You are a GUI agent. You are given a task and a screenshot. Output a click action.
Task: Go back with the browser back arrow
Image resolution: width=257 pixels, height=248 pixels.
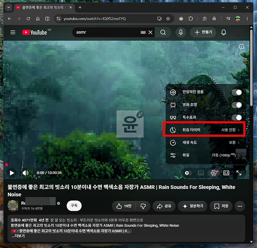(x=10, y=19)
